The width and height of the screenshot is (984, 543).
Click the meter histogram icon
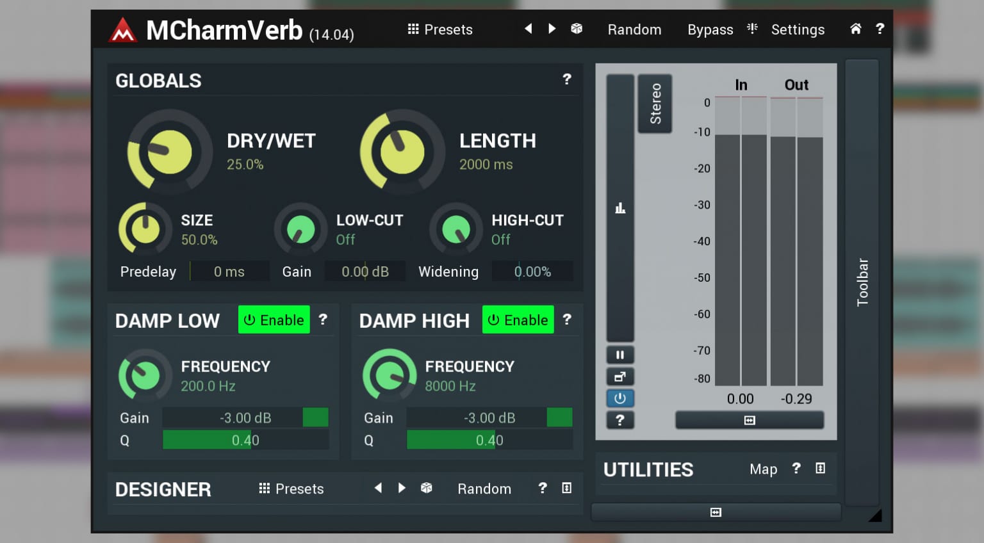(620, 208)
